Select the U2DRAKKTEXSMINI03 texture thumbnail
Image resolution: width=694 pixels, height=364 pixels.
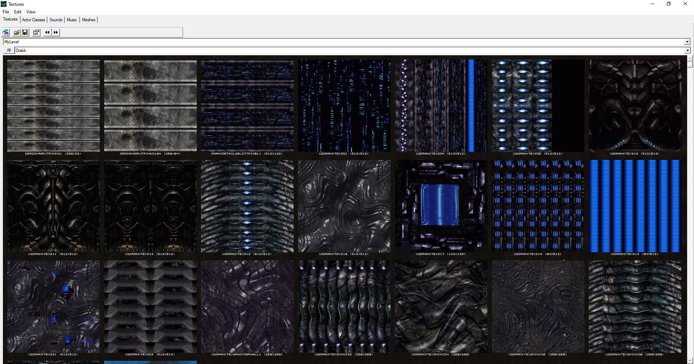tap(344, 307)
